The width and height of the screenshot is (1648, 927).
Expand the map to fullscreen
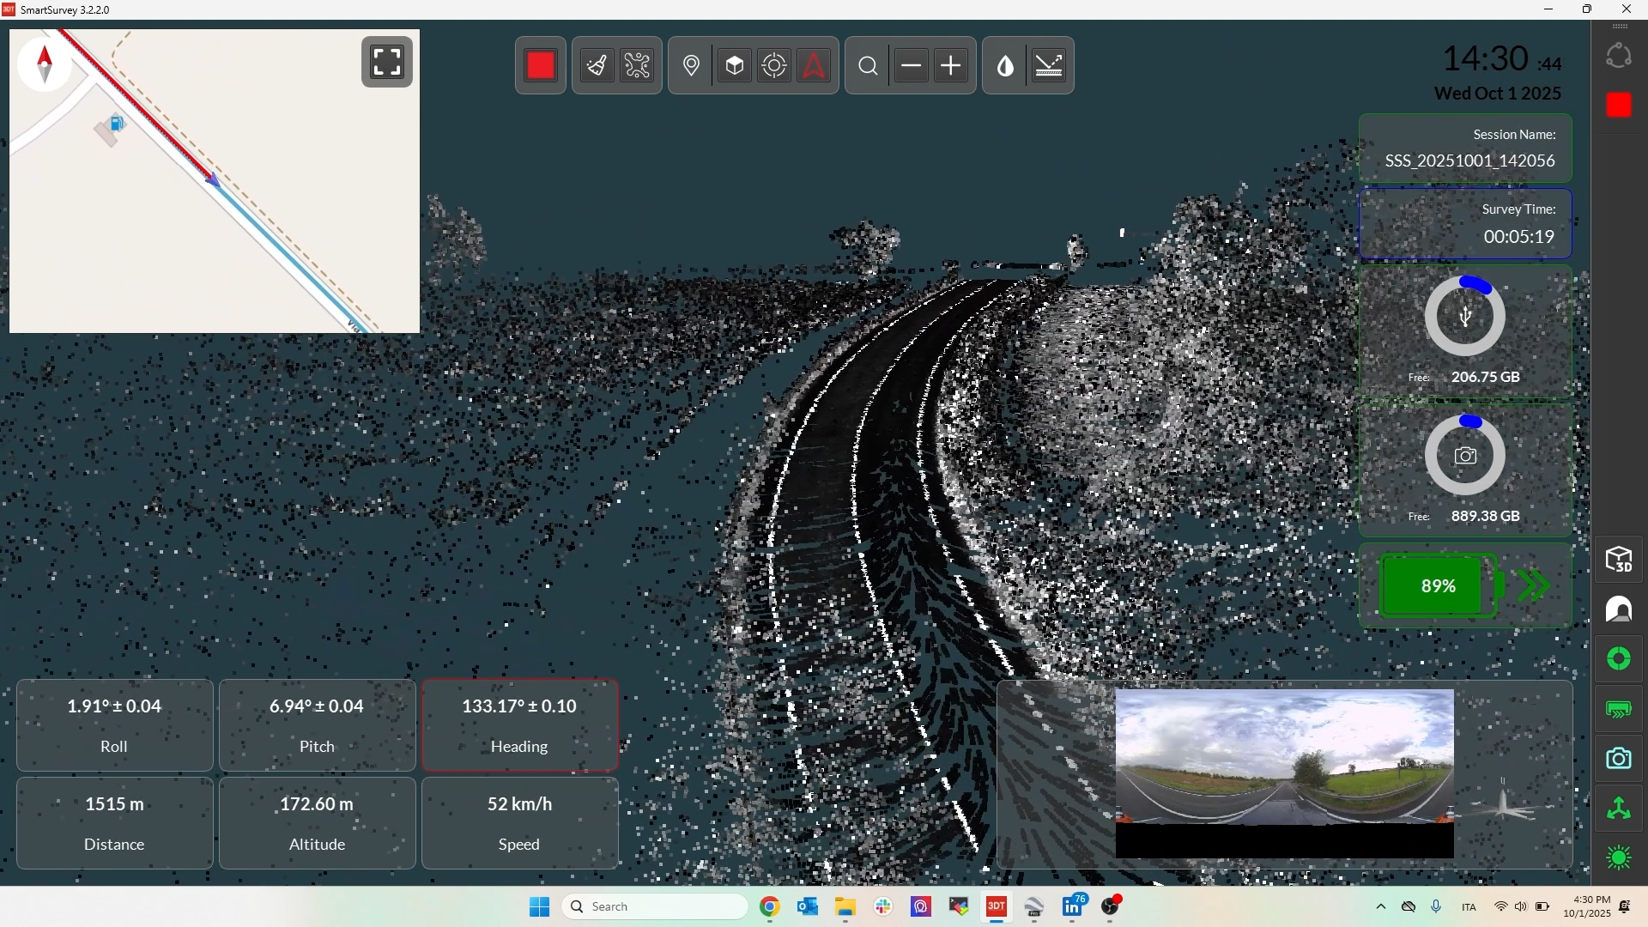click(387, 62)
